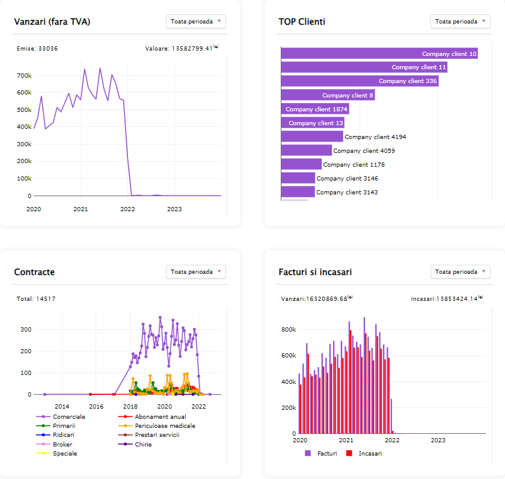Screen dimensions: 505x479
Task: Click the purple Facturi legend square
Action: coord(308,453)
